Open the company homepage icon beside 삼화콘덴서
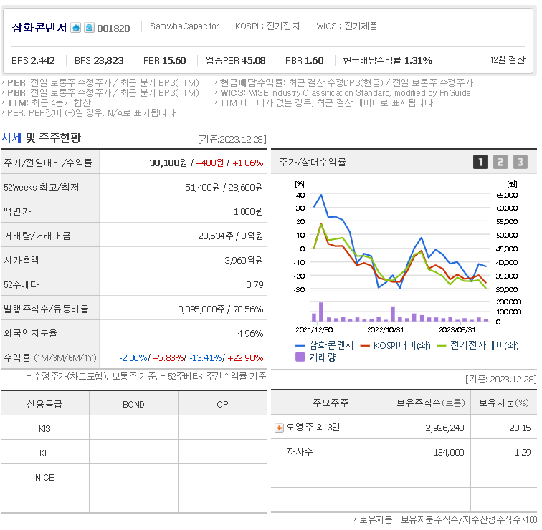This screenshot has height=530, width=542. point(76,28)
